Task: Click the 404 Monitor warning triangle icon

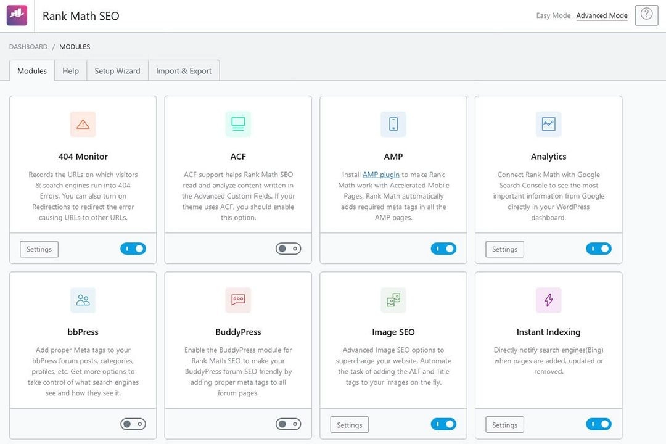Action: (83, 124)
